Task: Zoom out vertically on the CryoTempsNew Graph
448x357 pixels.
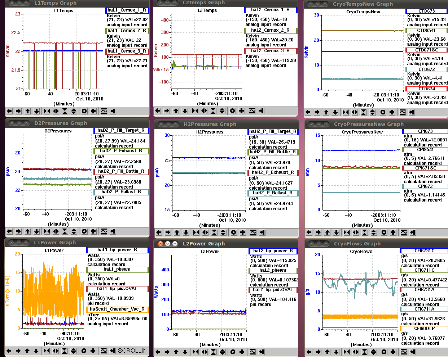Action: (x=373, y=112)
